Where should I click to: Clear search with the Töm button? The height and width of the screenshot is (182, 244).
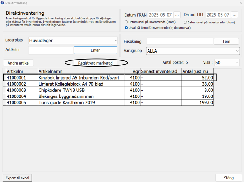[x=226, y=41]
